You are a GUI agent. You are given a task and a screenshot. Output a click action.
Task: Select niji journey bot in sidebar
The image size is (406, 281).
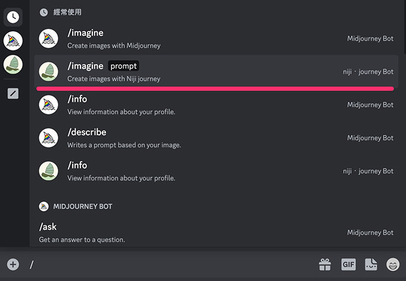coord(13,64)
